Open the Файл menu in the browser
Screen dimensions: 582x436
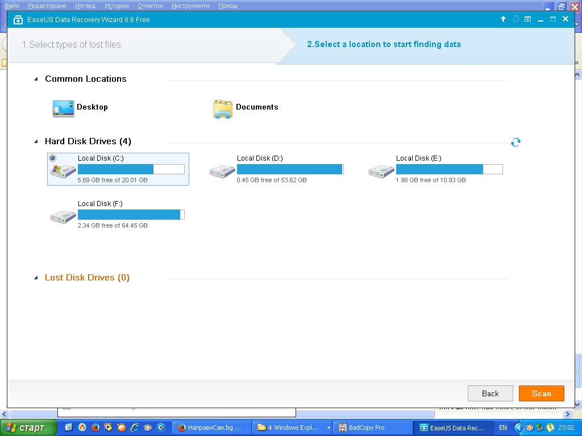(11, 6)
